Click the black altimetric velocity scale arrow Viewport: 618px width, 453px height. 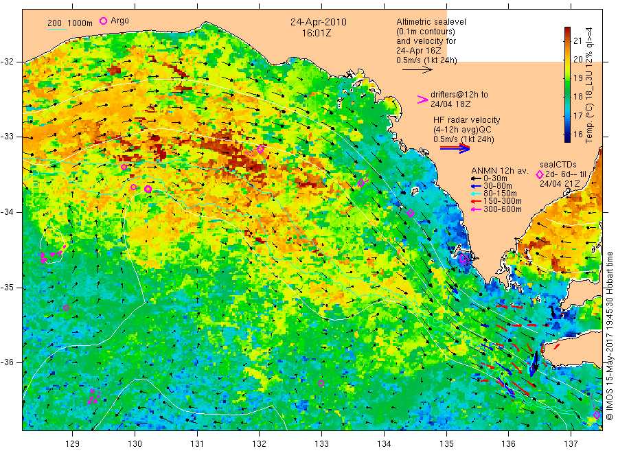(x=417, y=70)
